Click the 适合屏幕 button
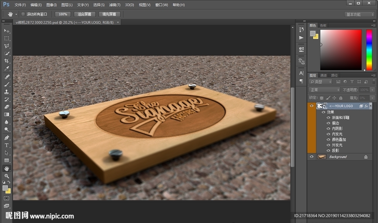This screenshot has width=378, height=223. click(85, 14)
